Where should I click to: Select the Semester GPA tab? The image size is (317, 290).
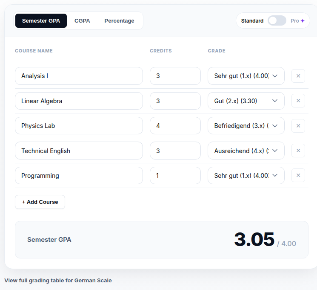click(x=41, y=20)
